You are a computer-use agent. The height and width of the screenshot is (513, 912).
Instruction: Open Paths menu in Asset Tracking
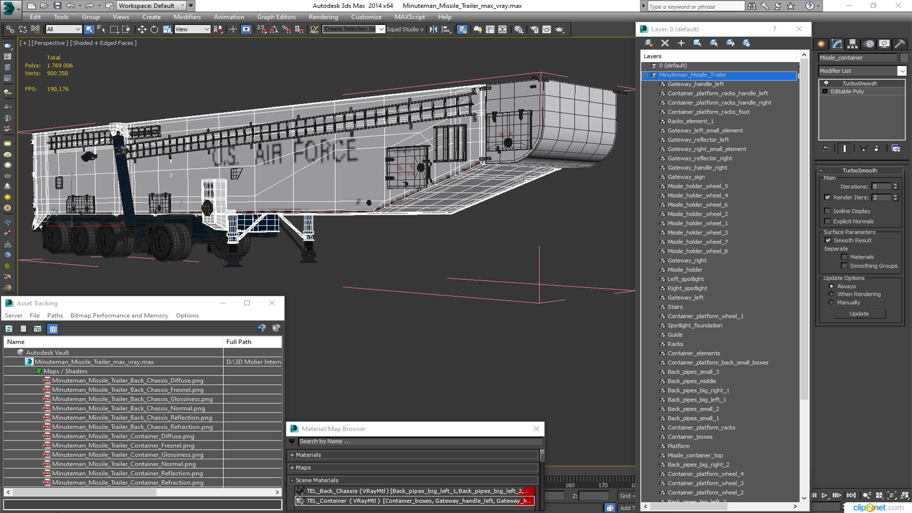55,315
